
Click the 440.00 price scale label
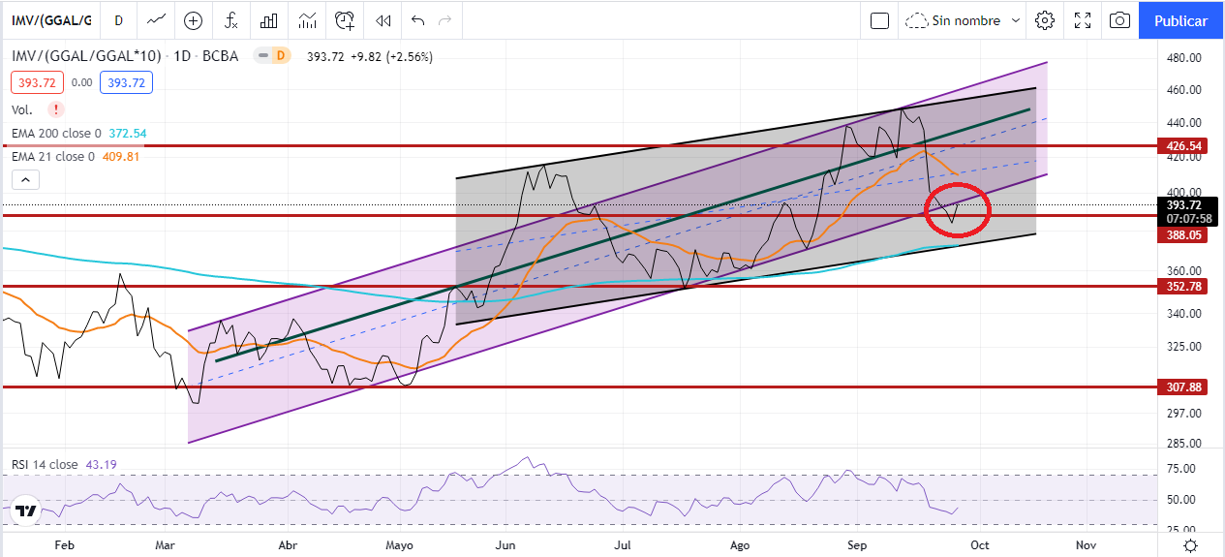pyautogui.click(x=1185, y=123)
